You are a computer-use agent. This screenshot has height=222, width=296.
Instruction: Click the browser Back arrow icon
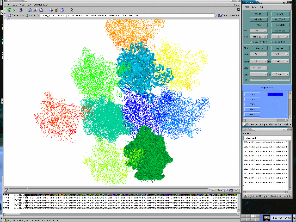(x=9, y=10)
